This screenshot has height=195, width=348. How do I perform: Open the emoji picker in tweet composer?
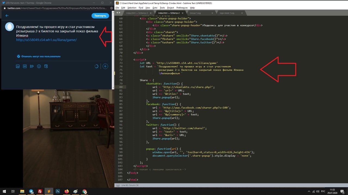(39, 66)
